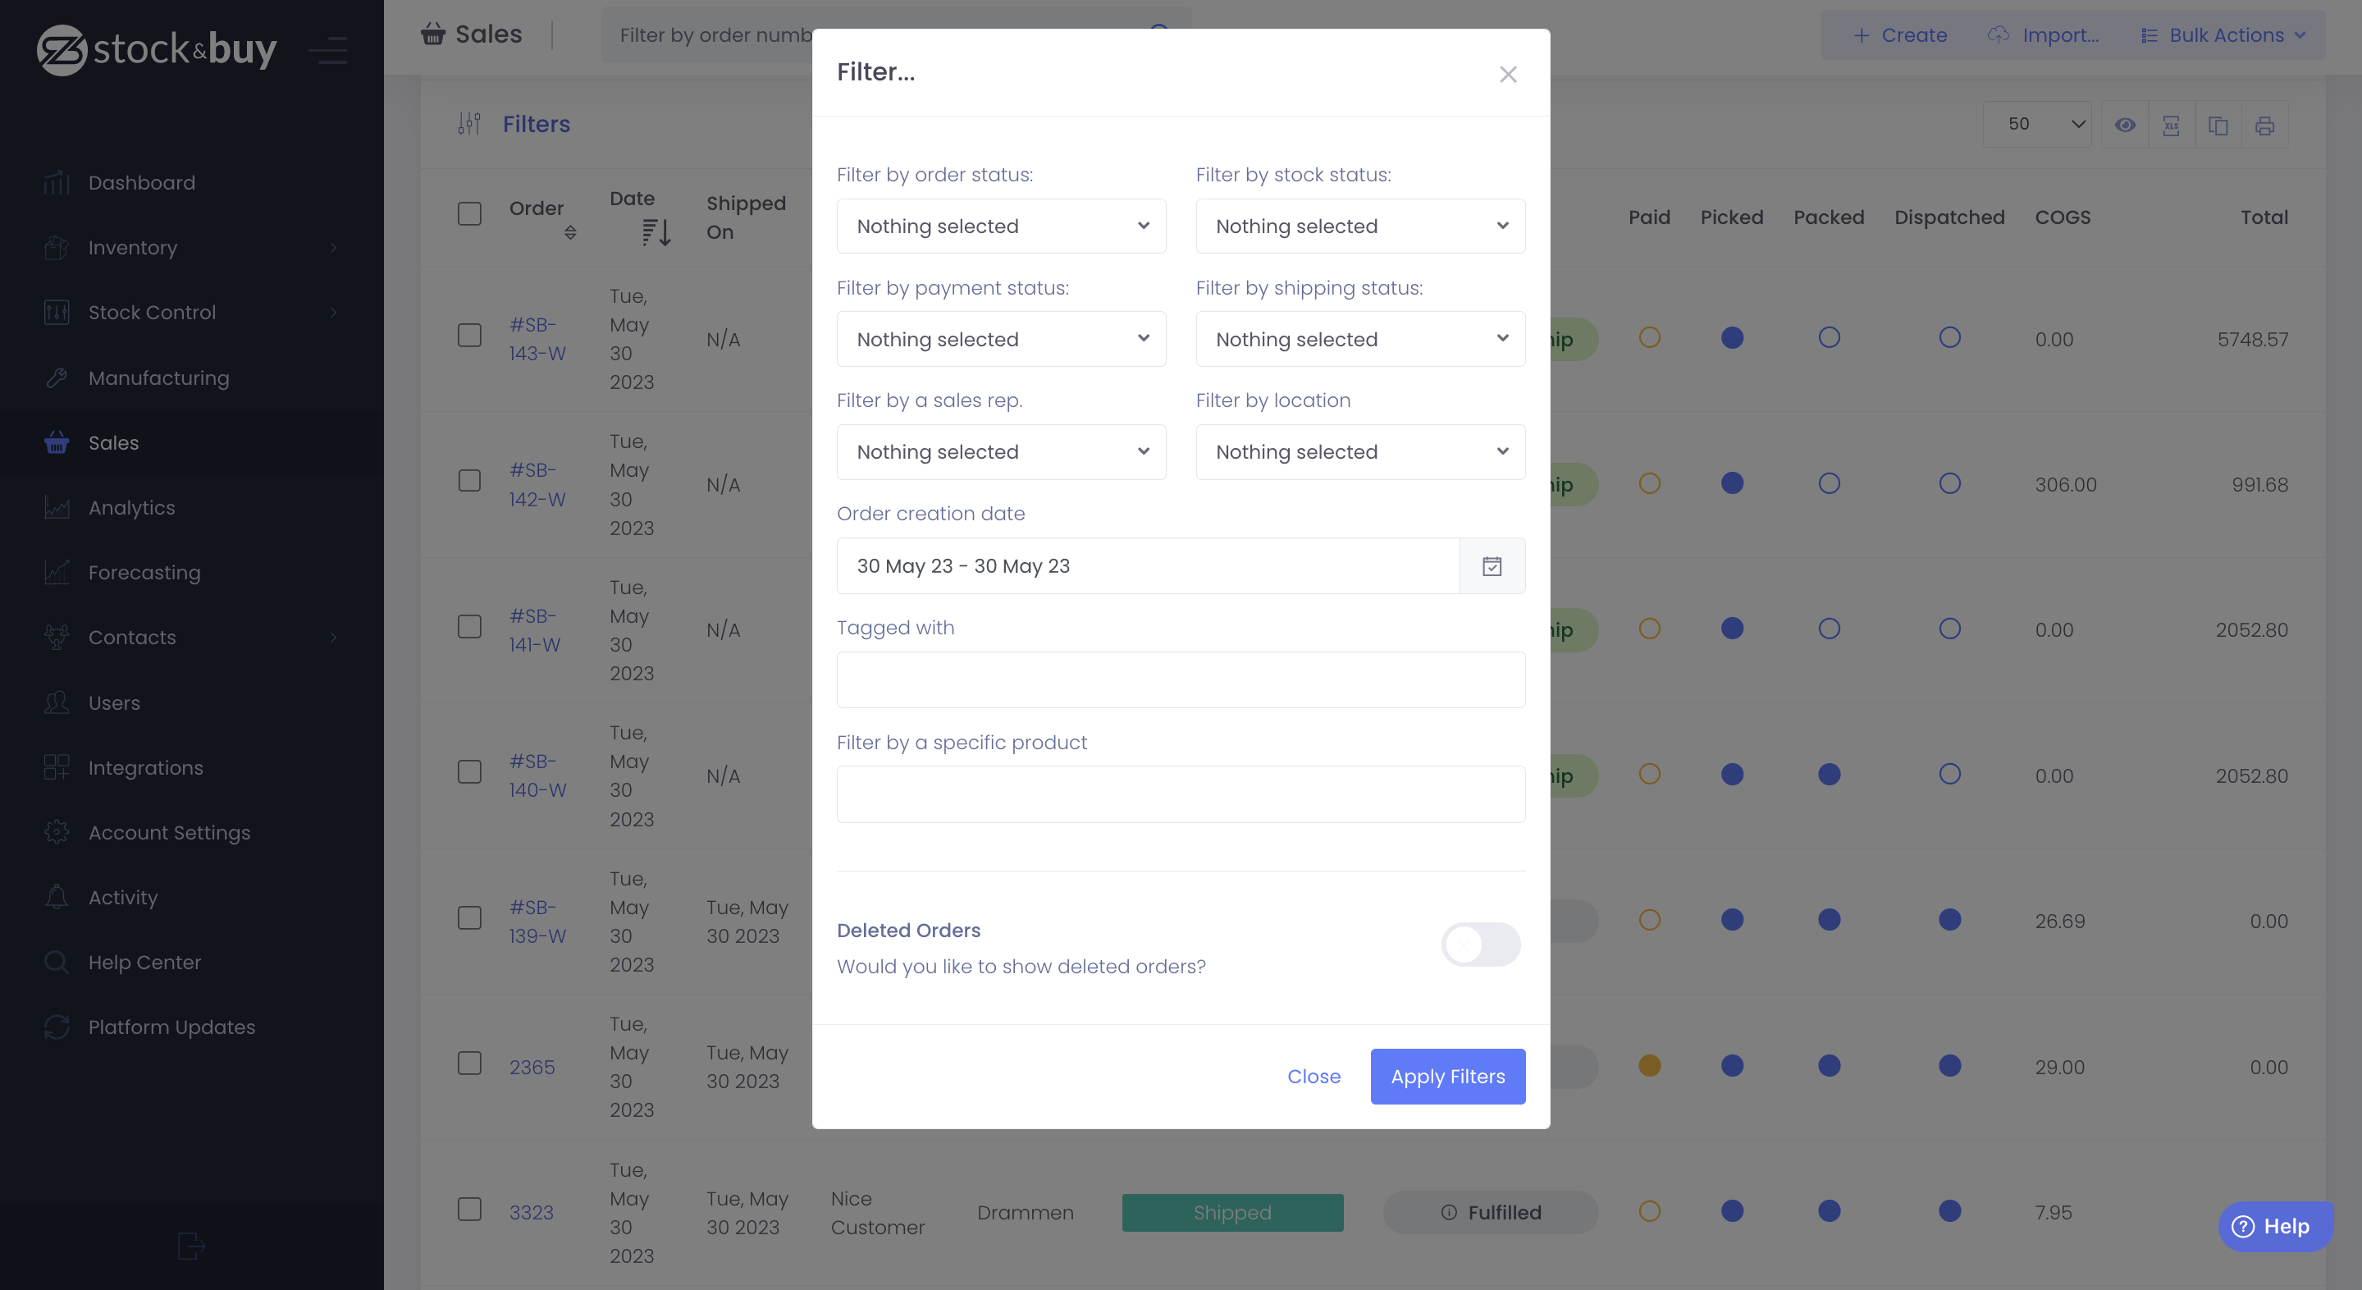Image resolution: width=2362 pixels, height=1290 pixels.
Task: Enable the Deleted Orders switch
Action: tap(1481, 945)
